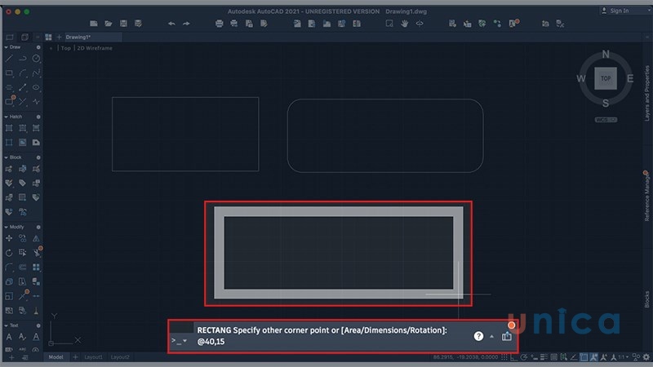Select the Trim scissors tool
Screen dimensions: 653x367
point(36,253)
